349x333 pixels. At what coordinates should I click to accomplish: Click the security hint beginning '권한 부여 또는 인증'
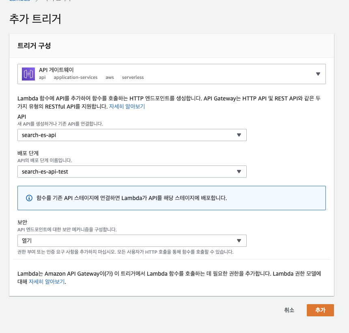[x=125, y=252]
